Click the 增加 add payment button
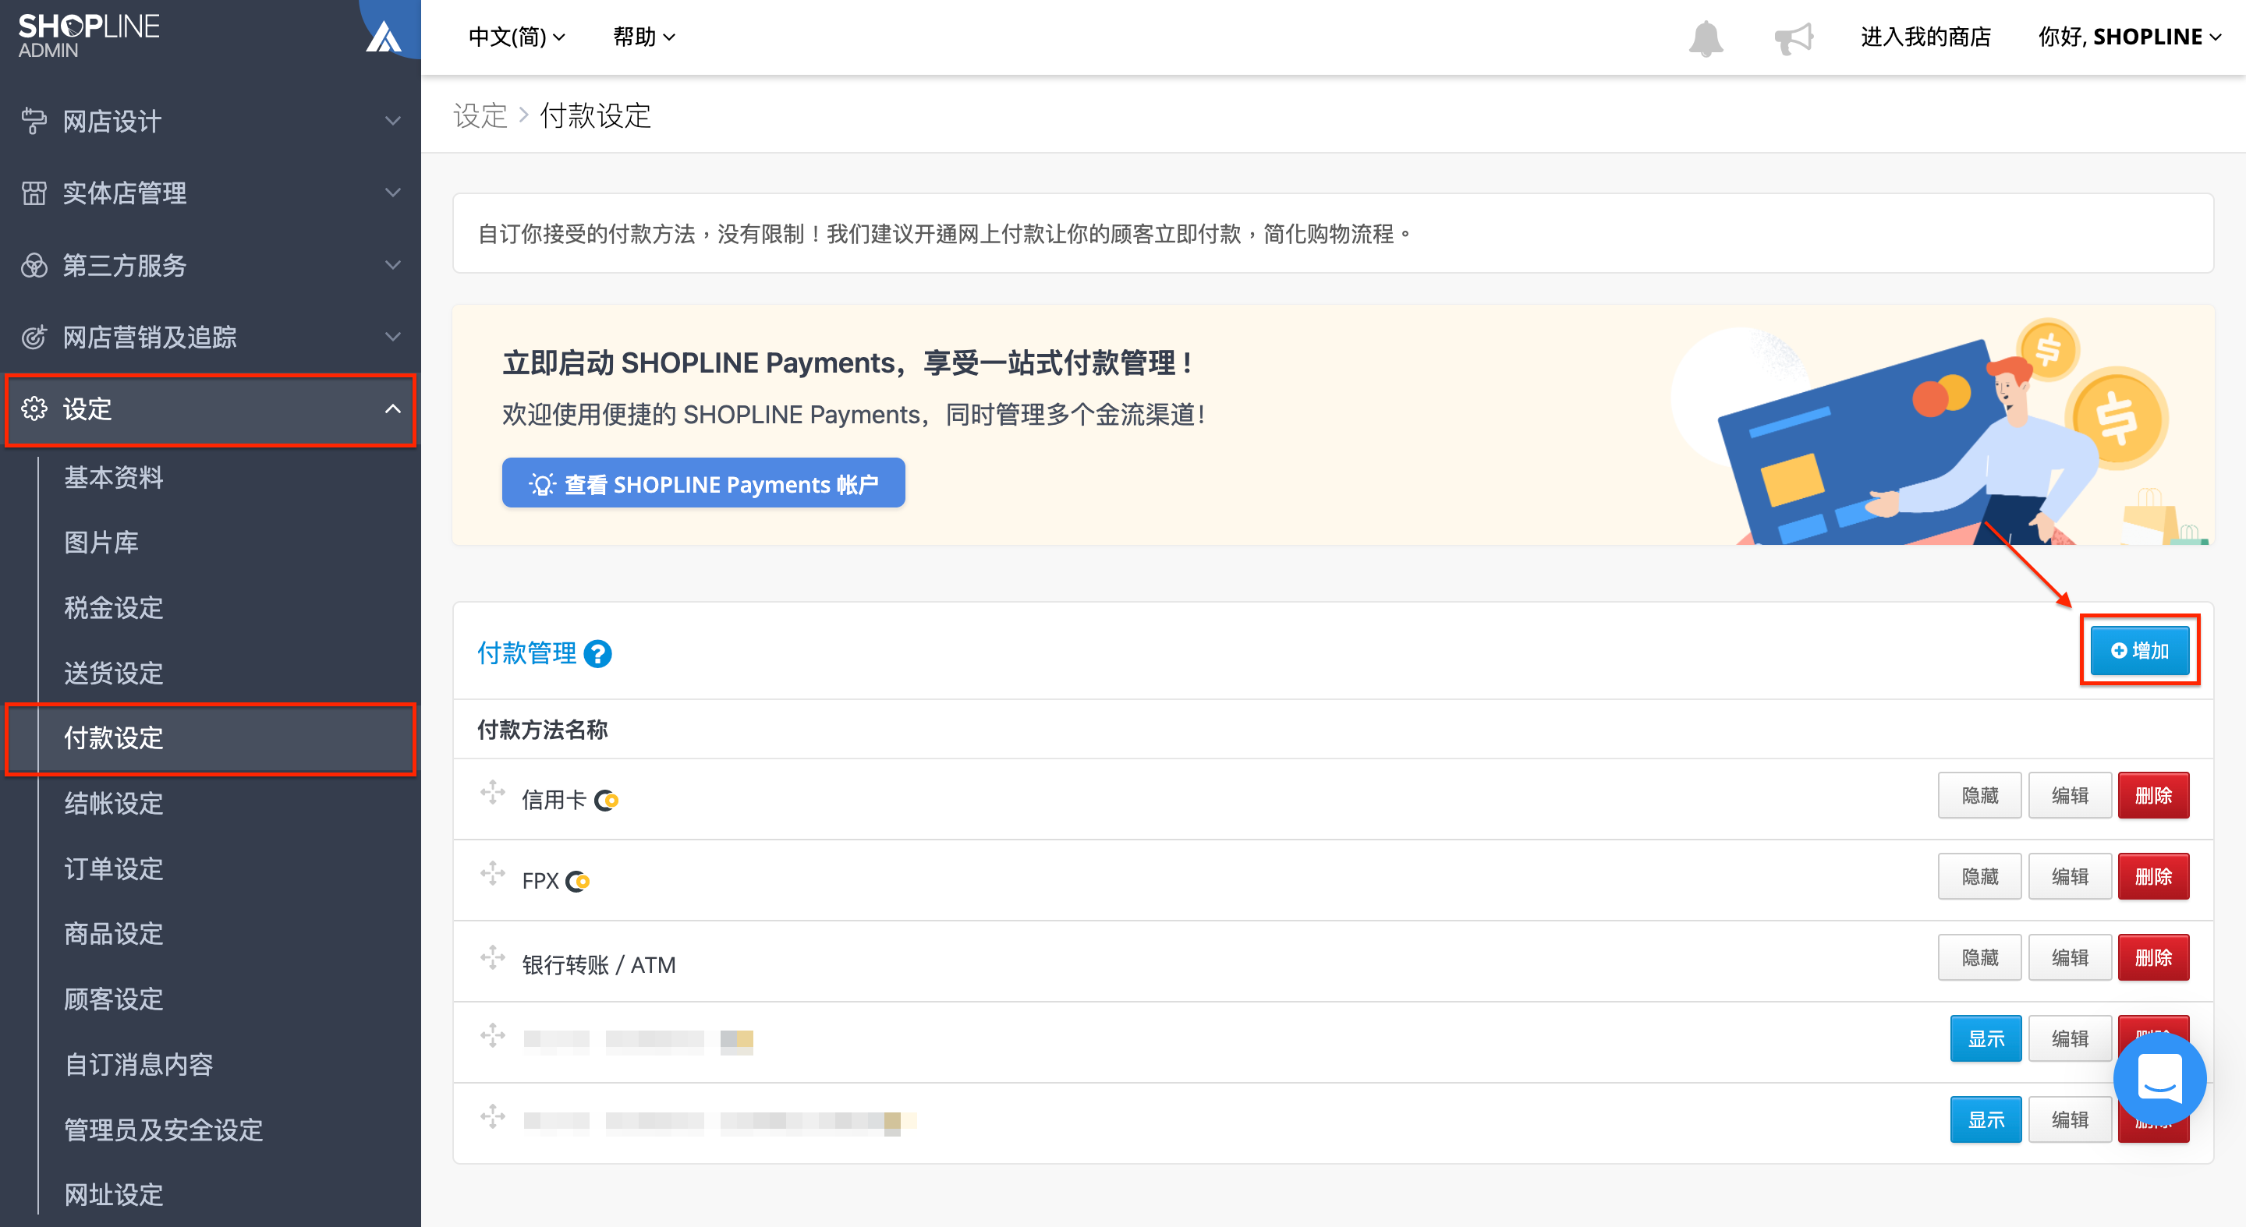Viewport: 2246px width, 1227px height. (x=2140, y=650)
